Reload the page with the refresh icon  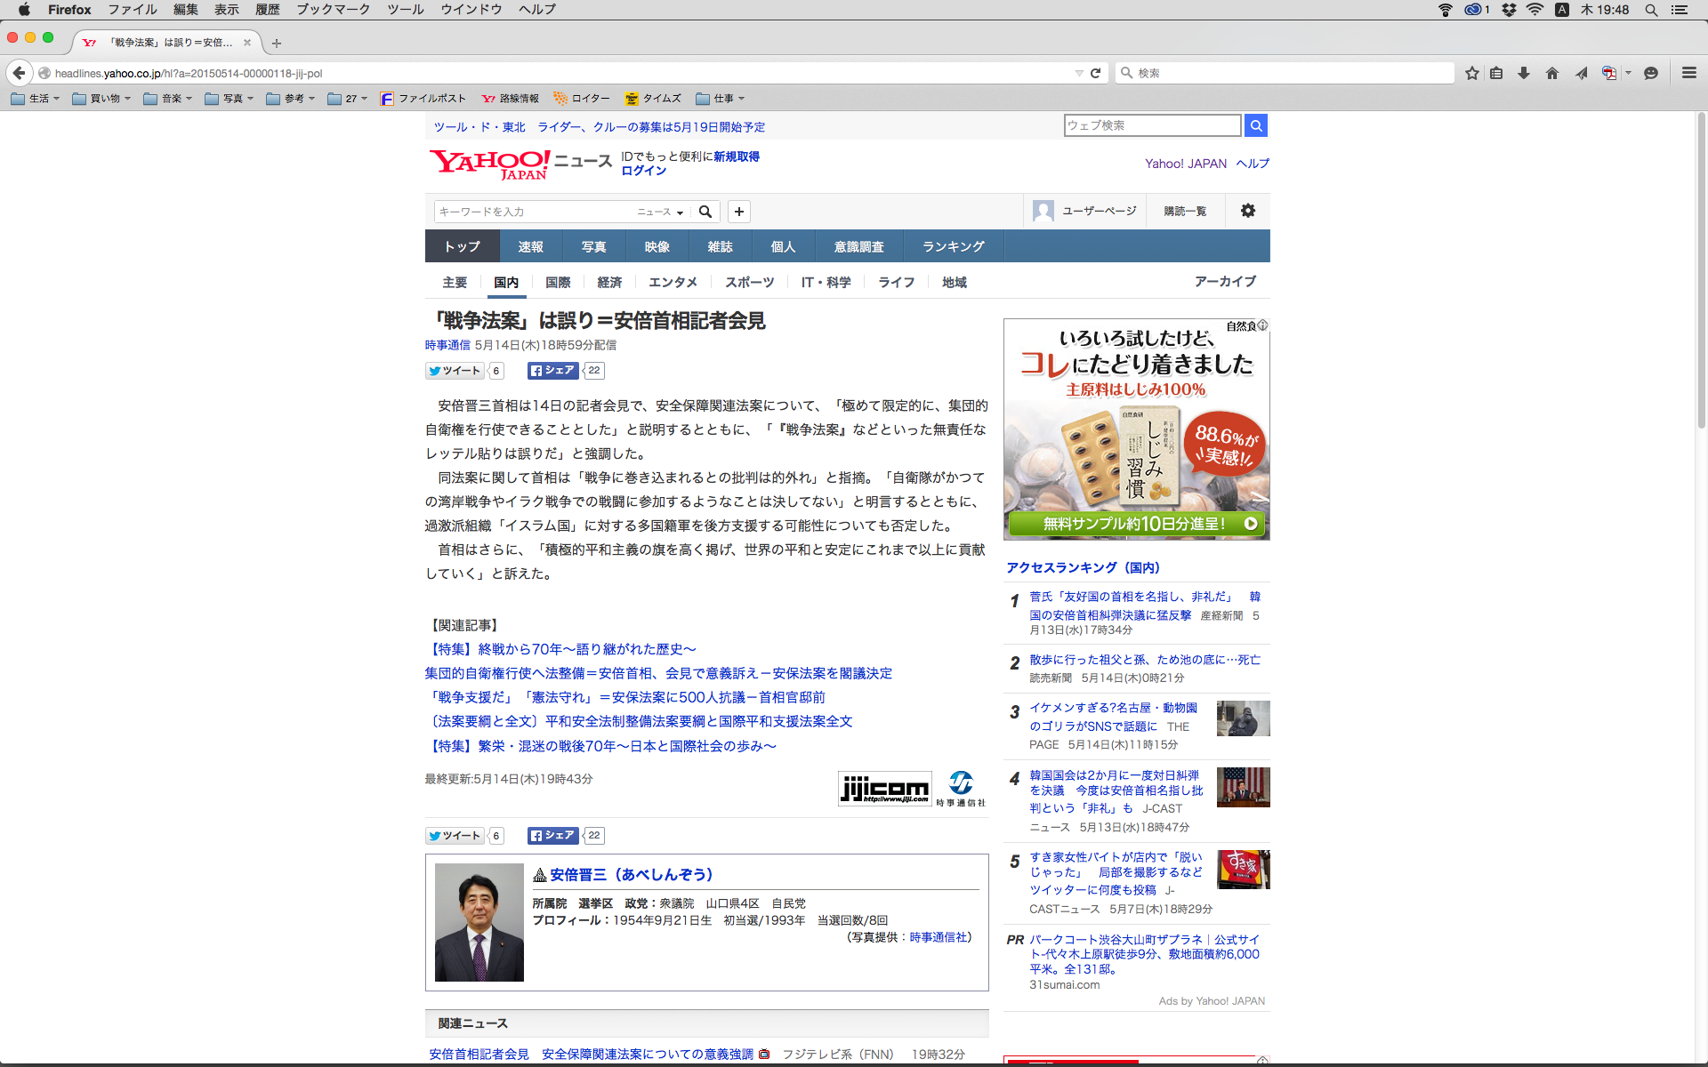pyautogui.click(x=1096, y=73)
